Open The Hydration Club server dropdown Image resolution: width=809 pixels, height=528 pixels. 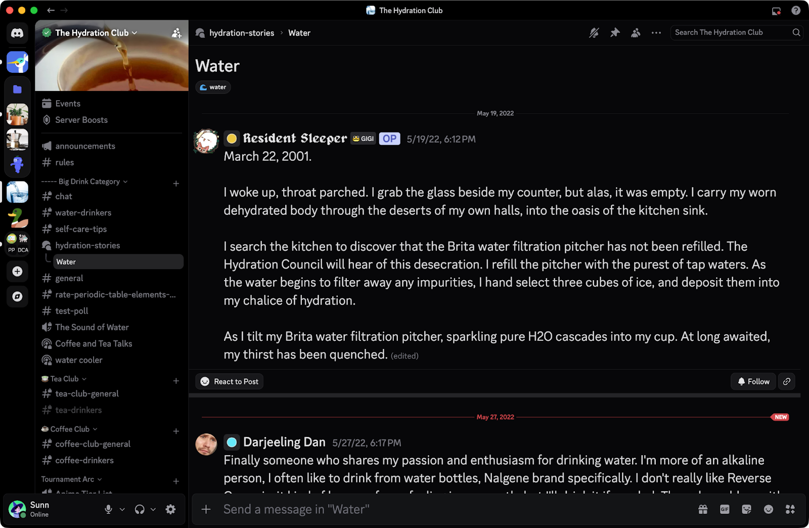(x=91, y=32)
